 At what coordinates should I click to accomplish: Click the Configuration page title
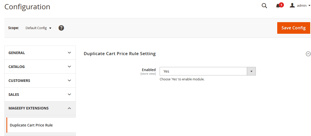[27, 7]
